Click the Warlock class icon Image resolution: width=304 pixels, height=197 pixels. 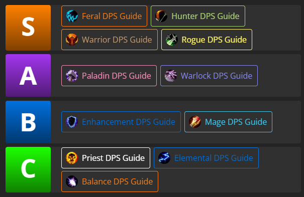pyautogui.click(x=171, y=76)
